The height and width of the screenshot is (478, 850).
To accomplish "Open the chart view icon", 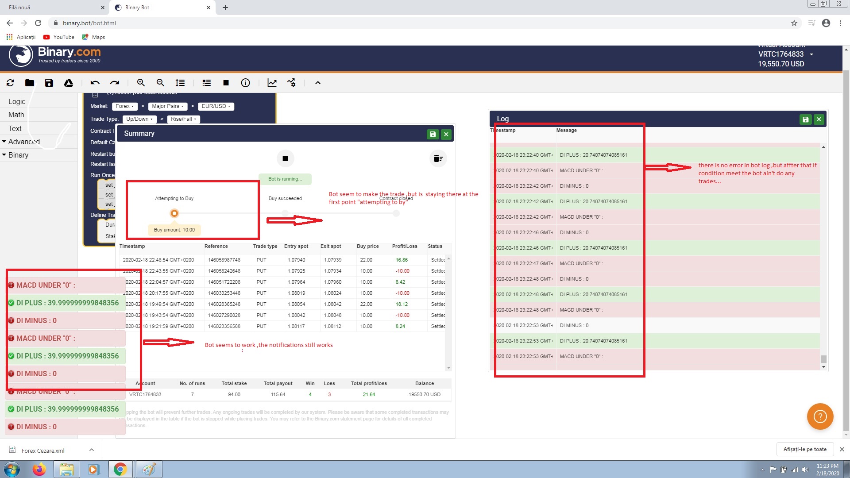I will click(272, 83).
